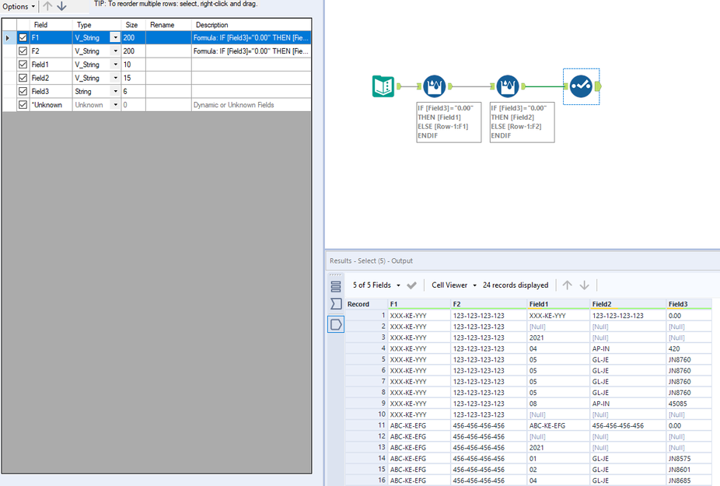Viewport: 720px width, 486px height.
Task: Click the Rename cell for Field1
Action: pos(169,65)
